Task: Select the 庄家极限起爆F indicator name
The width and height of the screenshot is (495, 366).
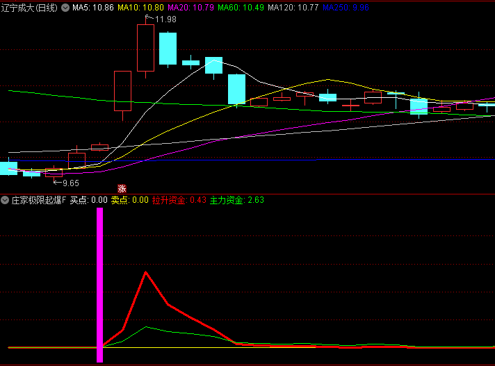Action: [x=39, y=200]
